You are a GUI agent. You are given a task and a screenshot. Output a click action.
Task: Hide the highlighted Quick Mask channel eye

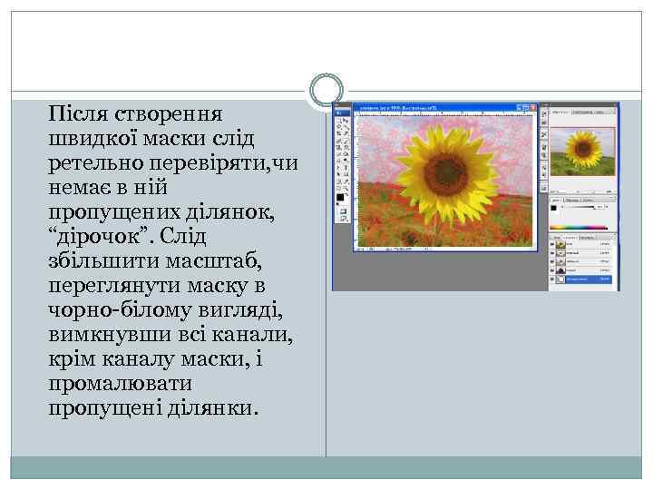click(x=552, y=279)
